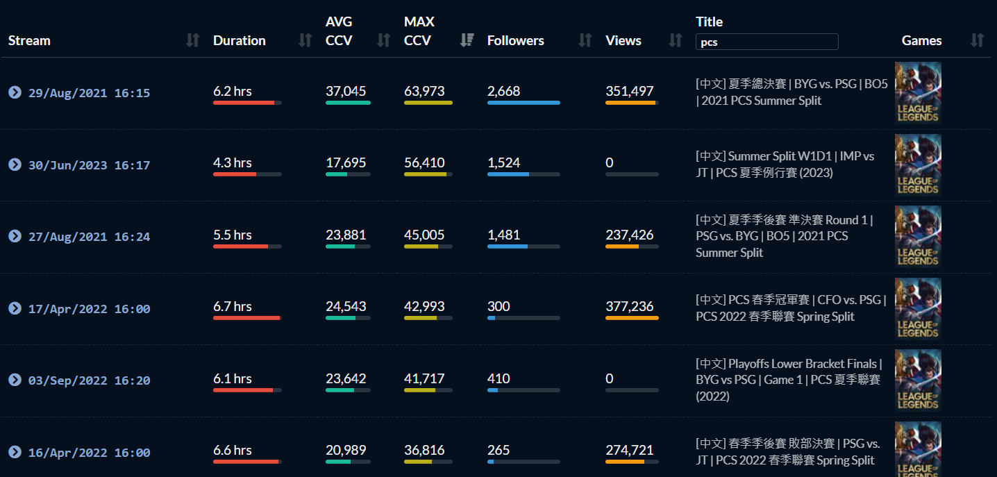The image size is (997, 477).
Task: Click the 36,816 max CCV value
Action: click(x=424, y=450)
